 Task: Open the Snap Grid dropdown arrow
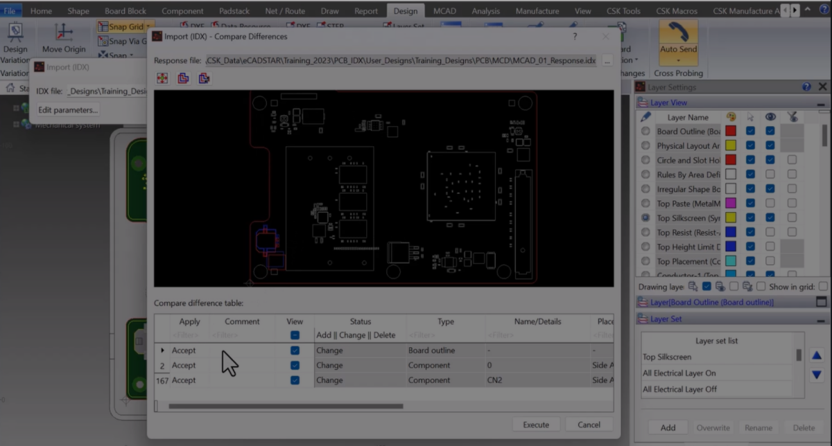point(148,26)
